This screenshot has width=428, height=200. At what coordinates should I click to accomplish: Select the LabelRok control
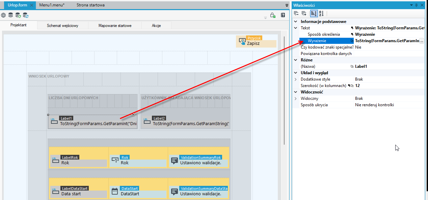pyautogui.click(x=79, y=161)
